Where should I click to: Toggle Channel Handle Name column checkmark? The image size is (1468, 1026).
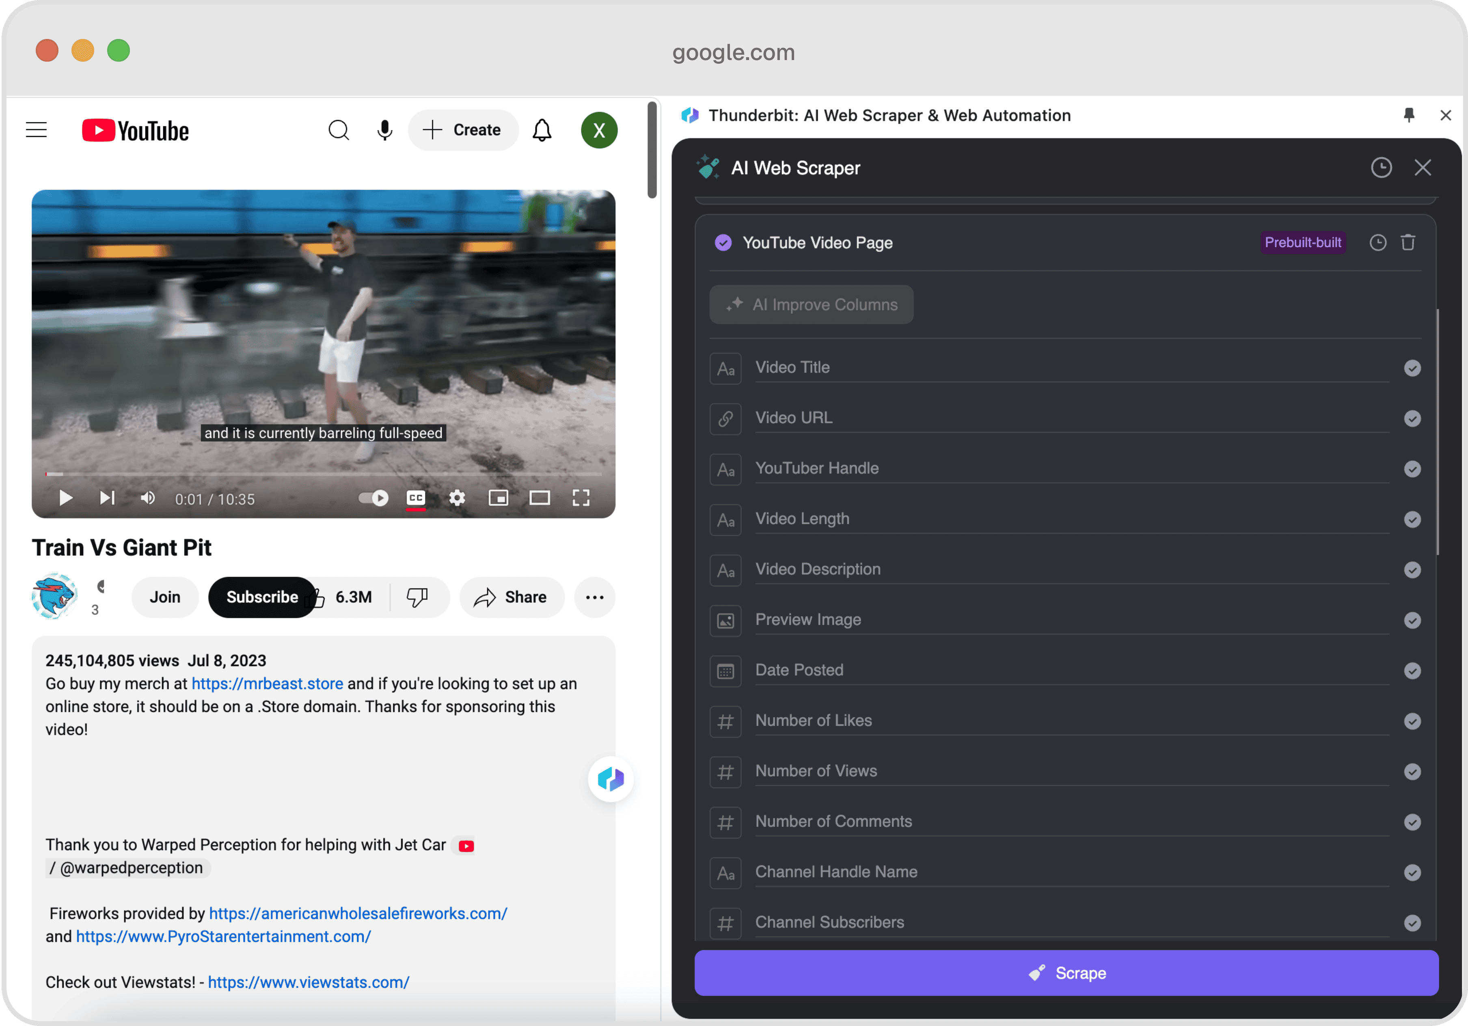click(1412, 873)
